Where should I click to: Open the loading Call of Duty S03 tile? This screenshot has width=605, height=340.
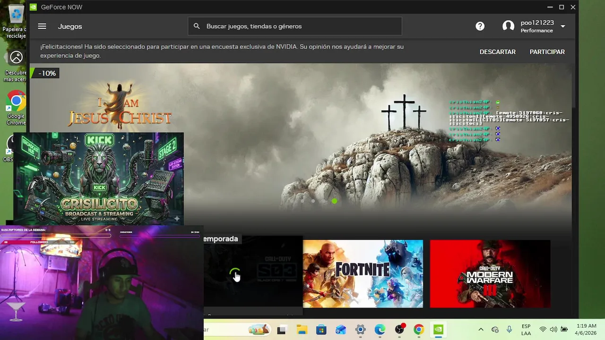pyautogui.click(x=253, y=274)
